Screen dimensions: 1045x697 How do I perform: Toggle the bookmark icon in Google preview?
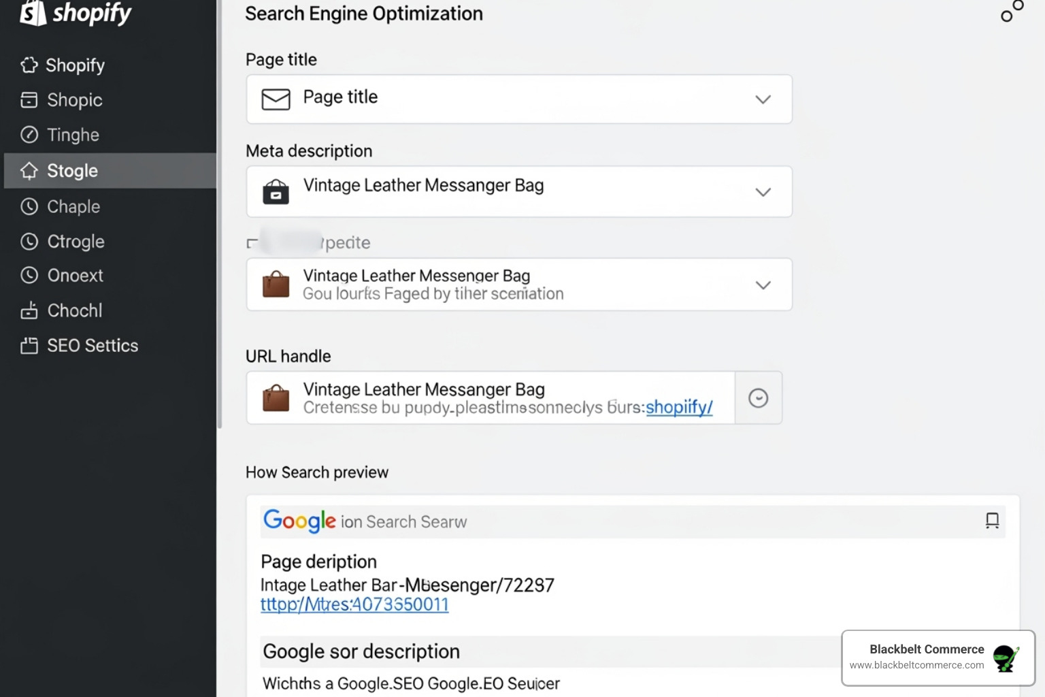pyautogui.click(x=993, y=521)
